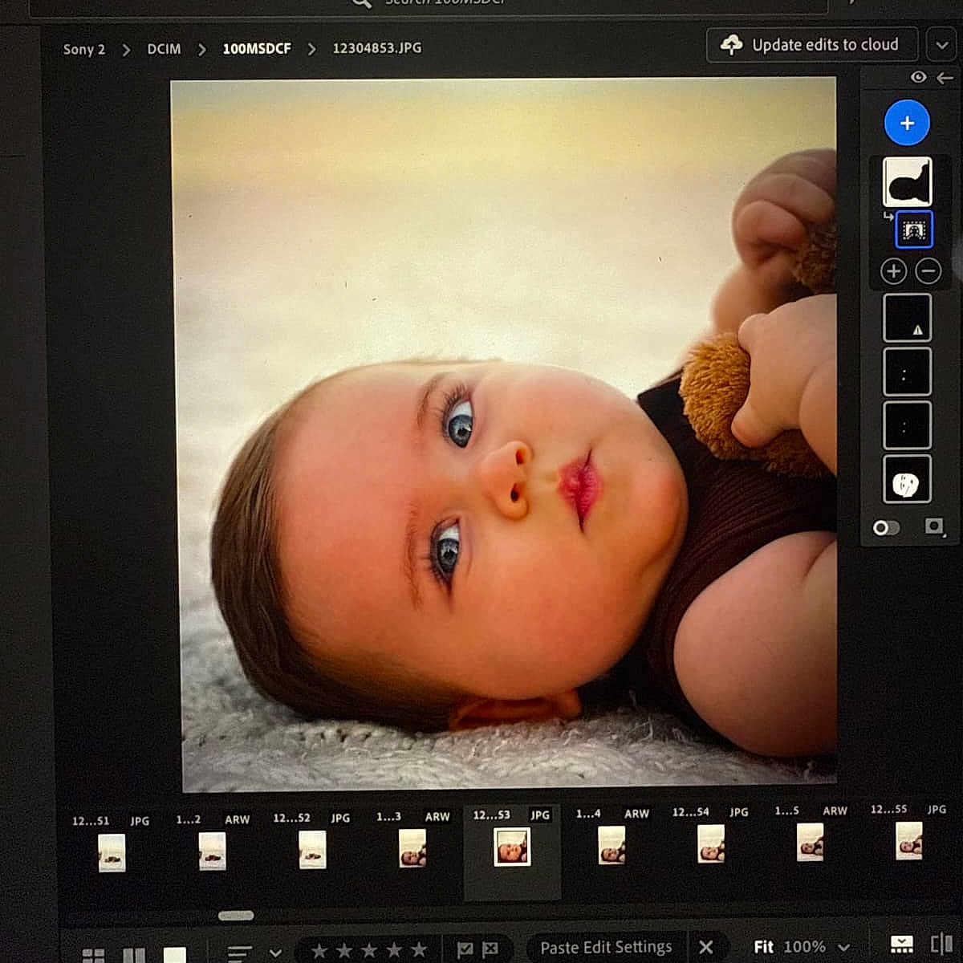
Task: Toggle mask overlay visibility with eye icon
Action: [918, 77]
